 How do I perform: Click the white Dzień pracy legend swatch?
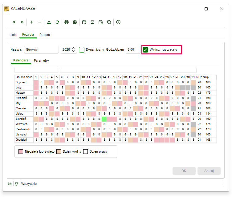pyautogui.click(x=85, y=152)
